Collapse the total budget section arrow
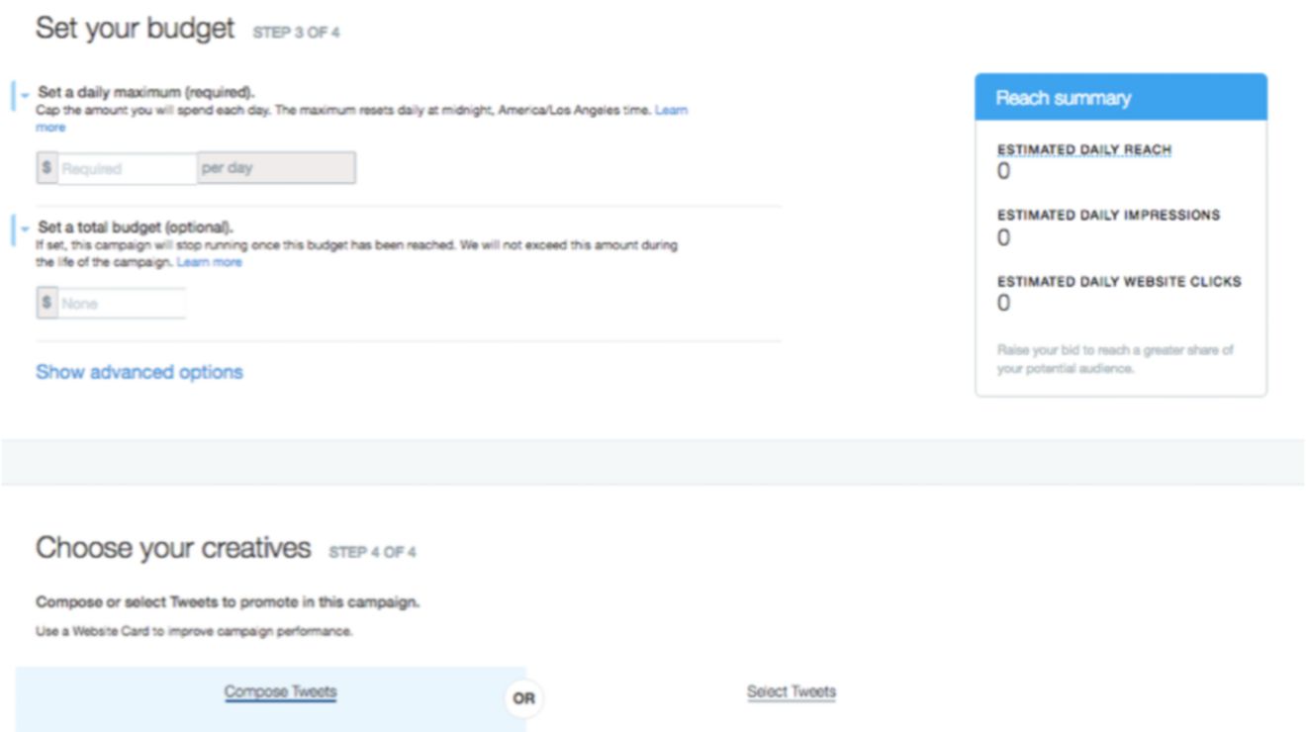Screen dimensions: 1306x732 point(24,229)
